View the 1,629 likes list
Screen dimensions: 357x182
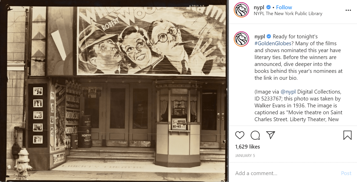247,147
